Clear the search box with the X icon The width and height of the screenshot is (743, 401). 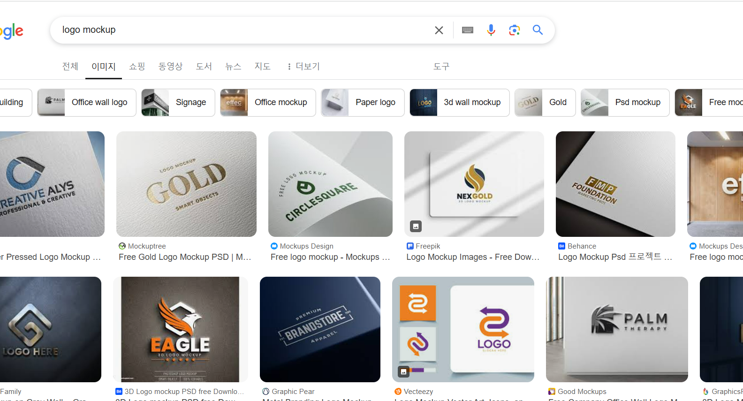click(439, 30)
